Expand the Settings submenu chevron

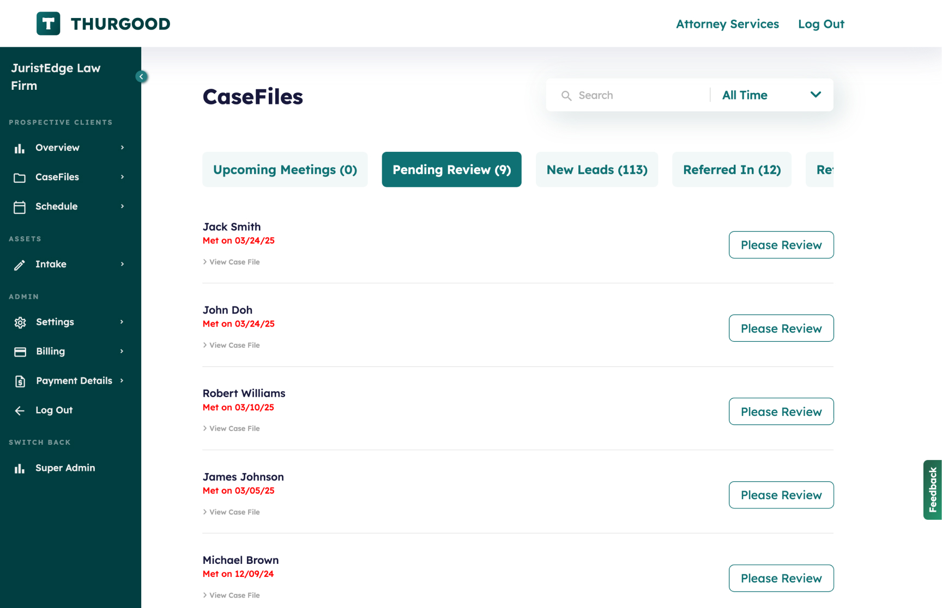point(122,322)
